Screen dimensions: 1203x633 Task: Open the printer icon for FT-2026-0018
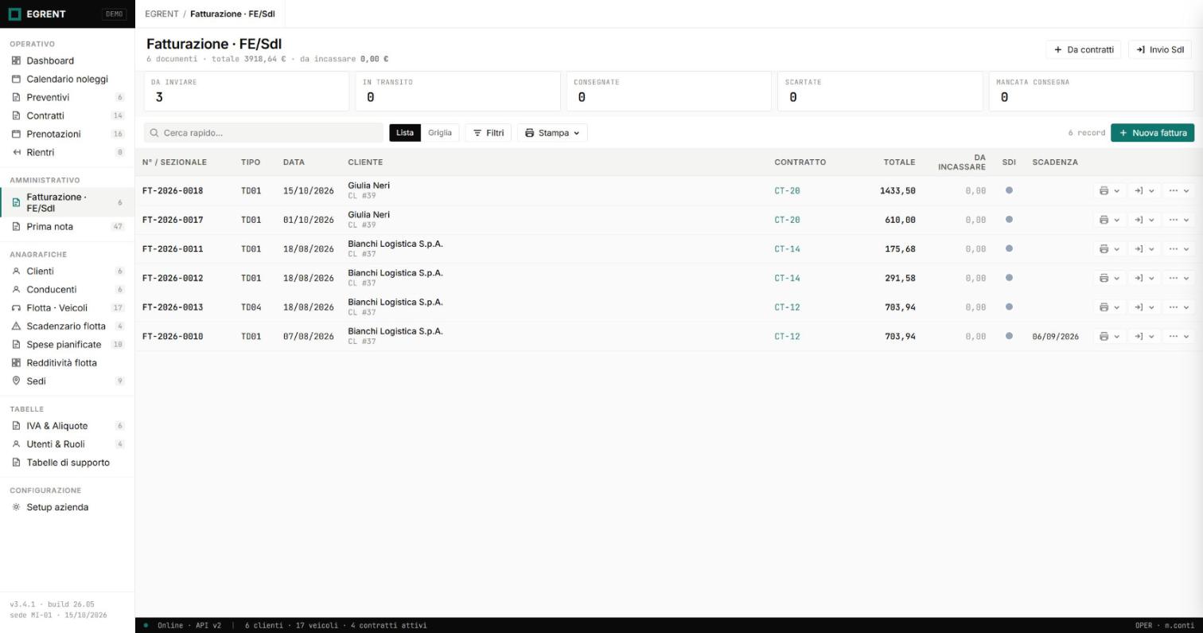[x=1104, y=191]
